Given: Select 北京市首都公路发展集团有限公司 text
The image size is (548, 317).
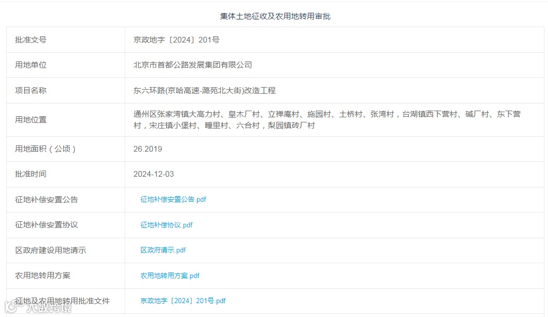Looking at the screenshot, I should pos(192,65).
